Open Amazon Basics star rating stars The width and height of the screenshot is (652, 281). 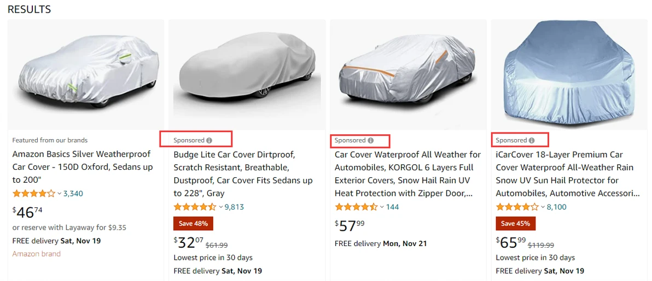[x=33, y=193]
